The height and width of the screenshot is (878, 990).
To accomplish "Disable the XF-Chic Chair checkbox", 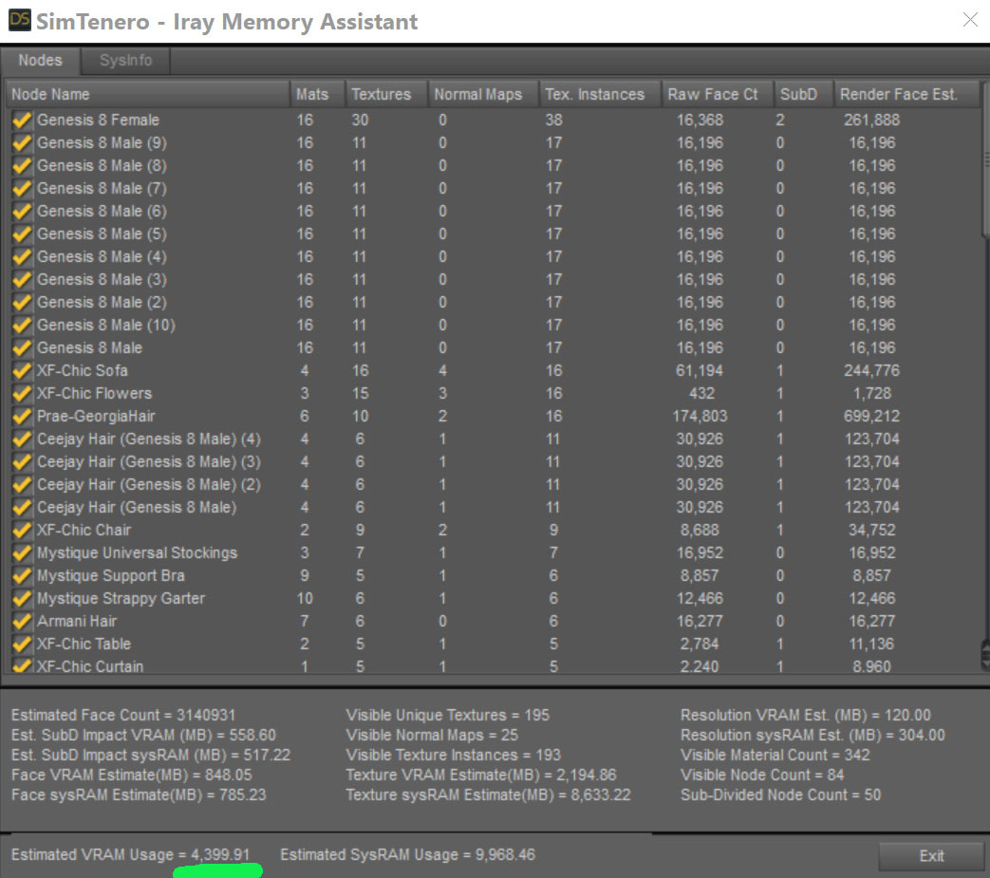I will (22, 531).
